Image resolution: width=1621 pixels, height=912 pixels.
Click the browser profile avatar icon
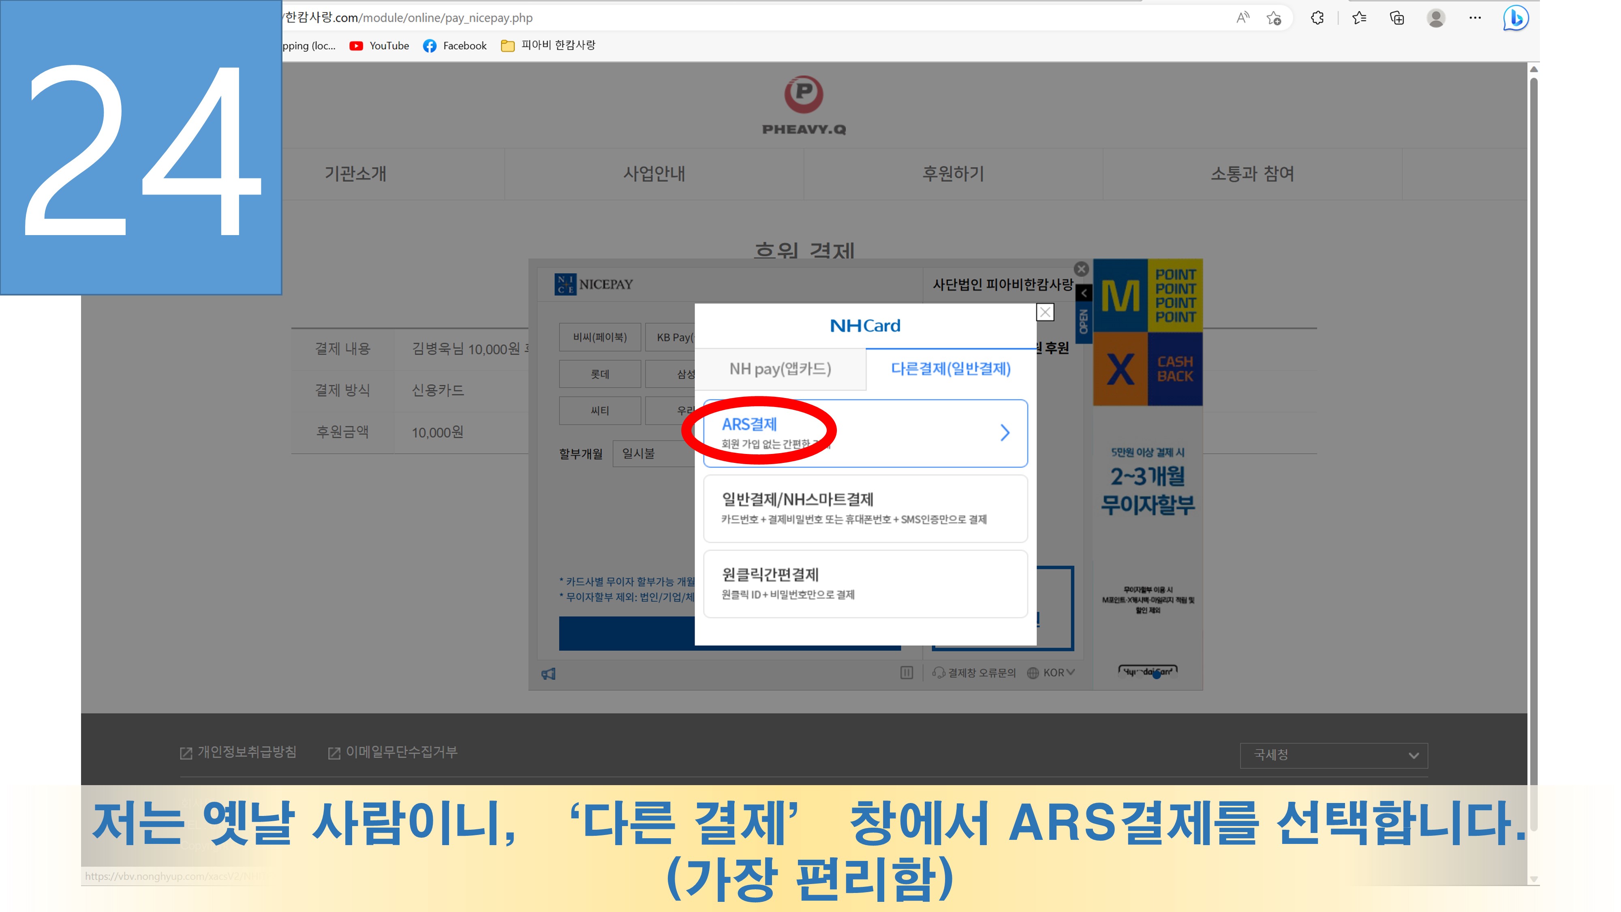pyautogui.click(x=1436, y=18)
